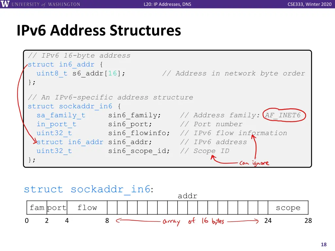
Task: Click the '// Port number' comment
Action: click(211, 124)
